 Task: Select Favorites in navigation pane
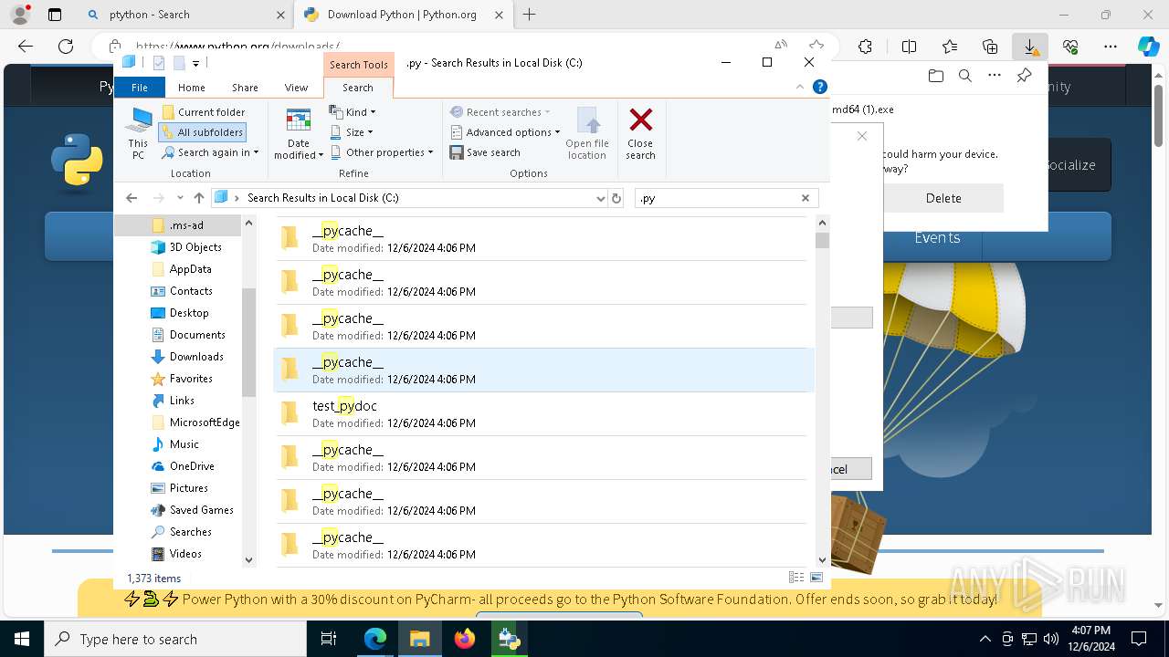click(190, 379)
